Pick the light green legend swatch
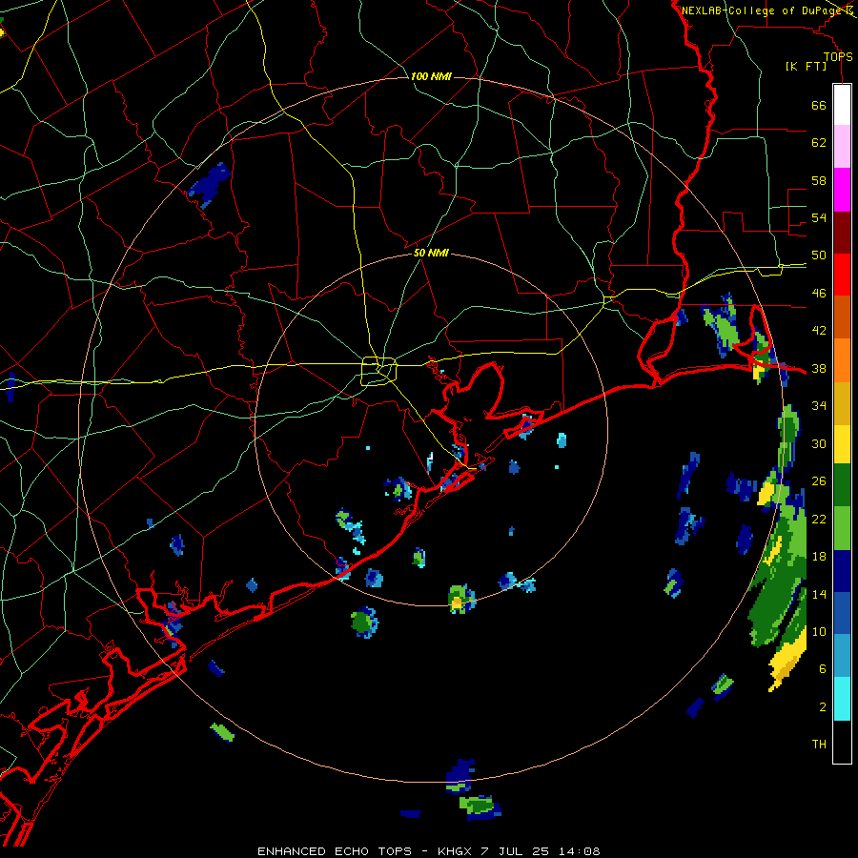The image size is (858, 858). point(842,528)
